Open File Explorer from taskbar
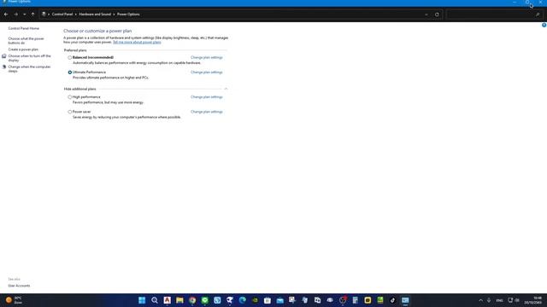 pyautogui.click(x=179, y=300)
